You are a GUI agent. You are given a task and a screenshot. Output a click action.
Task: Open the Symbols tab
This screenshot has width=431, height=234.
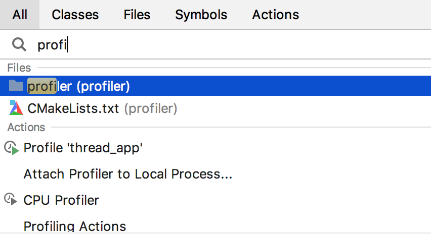(201, 15)
